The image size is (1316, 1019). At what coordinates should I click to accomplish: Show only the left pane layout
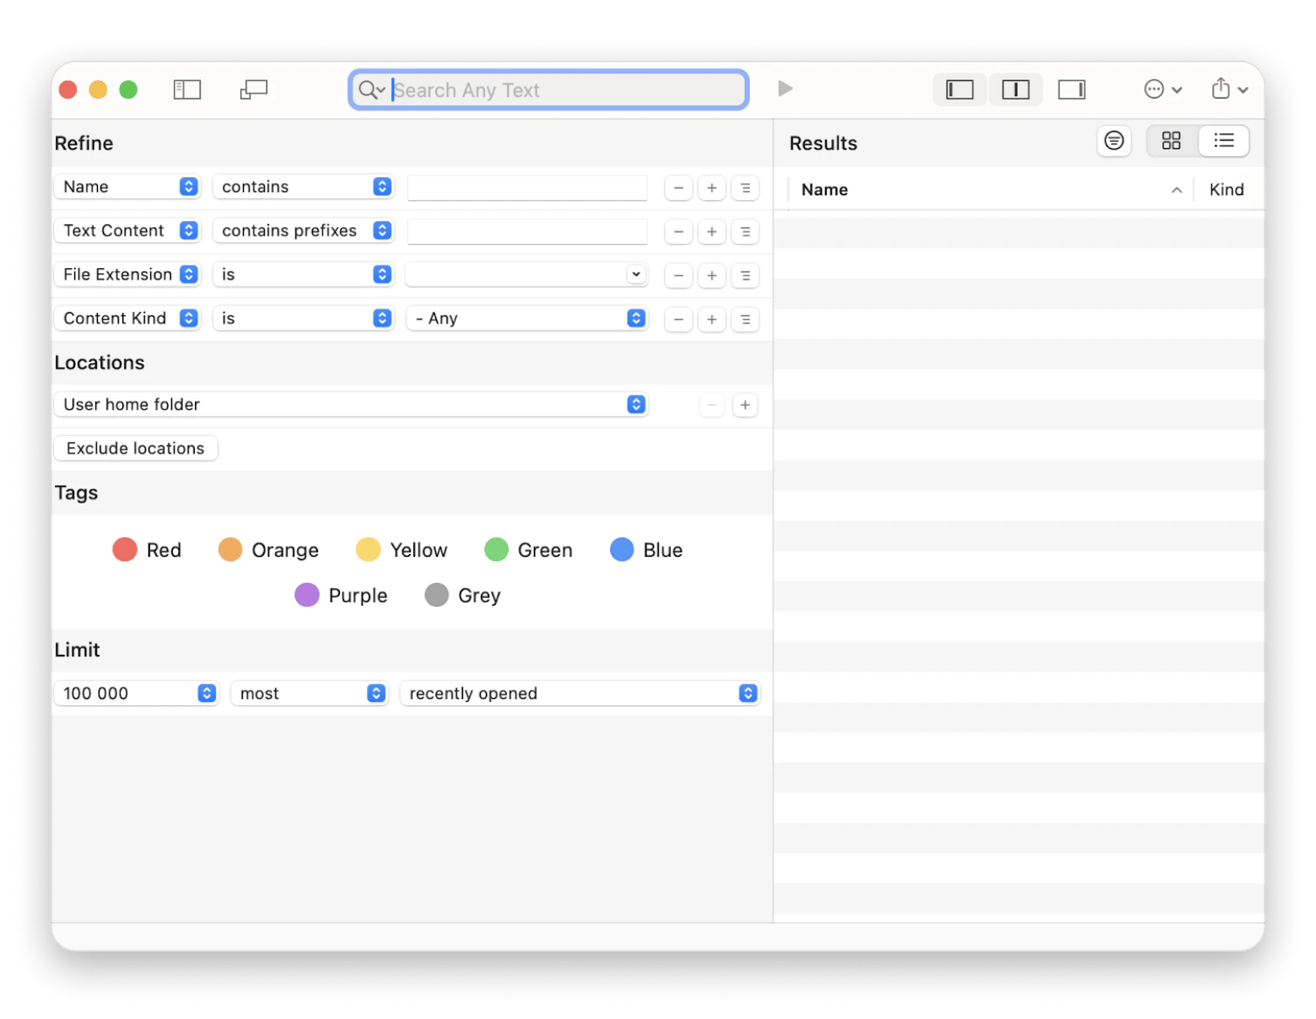pyautogui.click(x=960, y=89)
